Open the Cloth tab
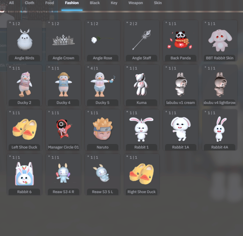This screenshot has height=236, width=243. (x=30, y=3)
